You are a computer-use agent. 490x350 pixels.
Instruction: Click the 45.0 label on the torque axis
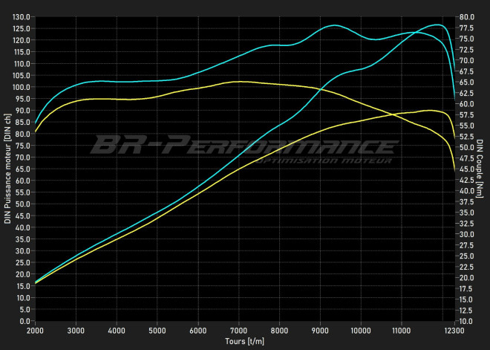(467, 169)
